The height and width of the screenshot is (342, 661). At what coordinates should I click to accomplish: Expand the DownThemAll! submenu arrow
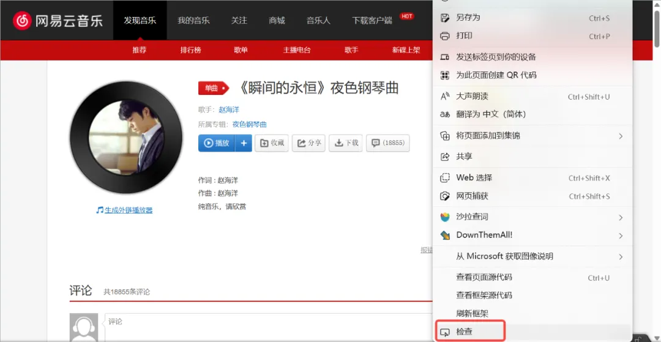click(621, 236)
